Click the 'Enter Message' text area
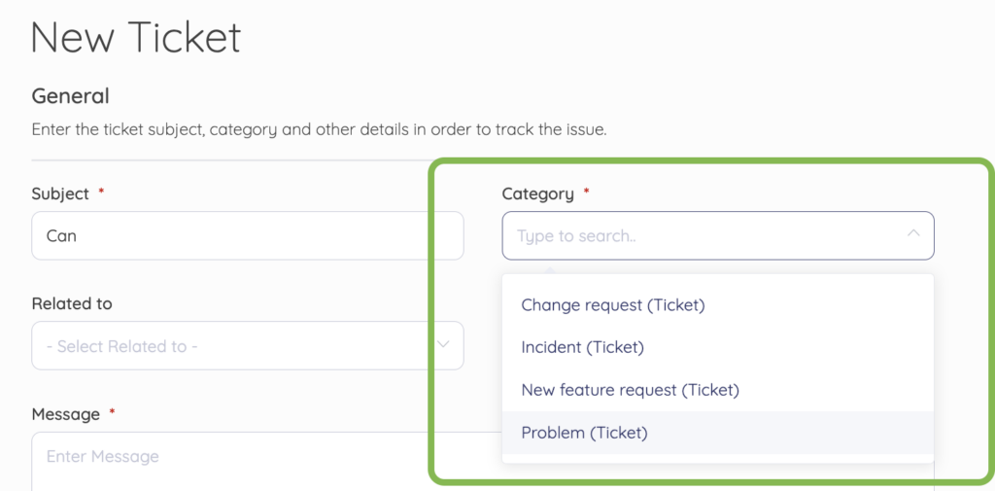This screenshot has height=491, width=995. pyautogui.click(x=266, y=462)
